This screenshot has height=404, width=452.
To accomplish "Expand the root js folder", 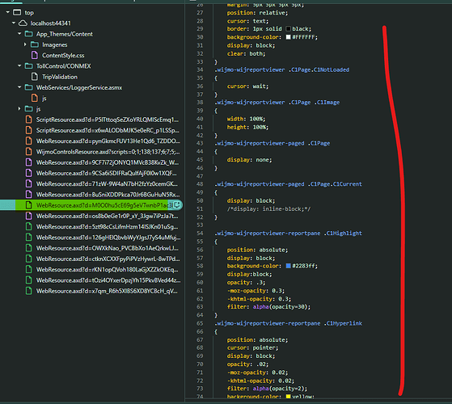I will point(19,108).
